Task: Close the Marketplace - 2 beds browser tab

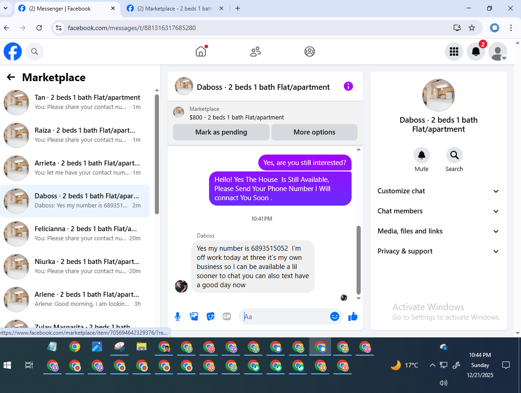Action: 221,9
